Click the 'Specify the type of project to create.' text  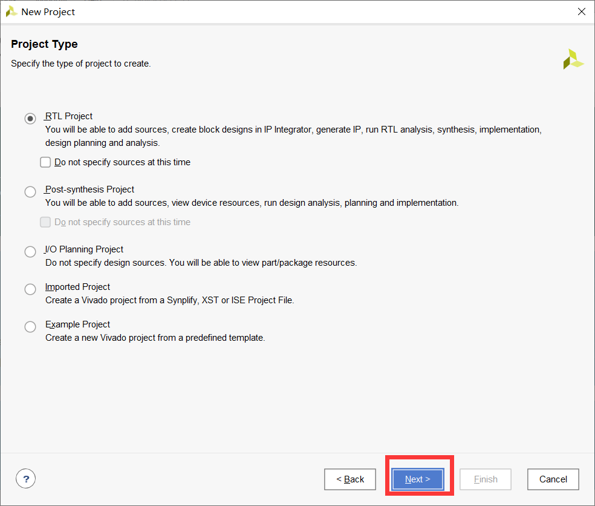81,64
